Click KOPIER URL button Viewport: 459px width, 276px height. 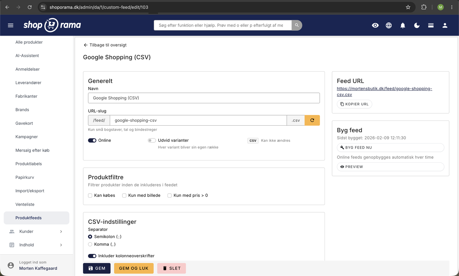click(x=354, y=104)
